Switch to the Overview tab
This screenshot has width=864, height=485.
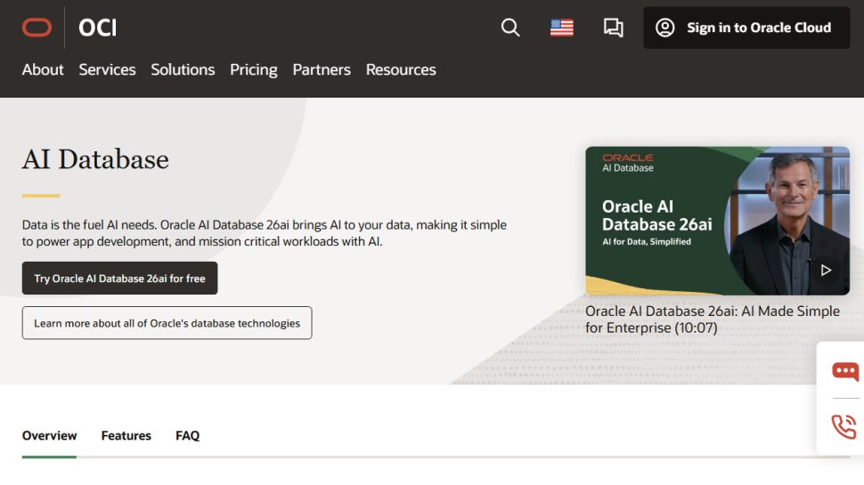[50, 435]
